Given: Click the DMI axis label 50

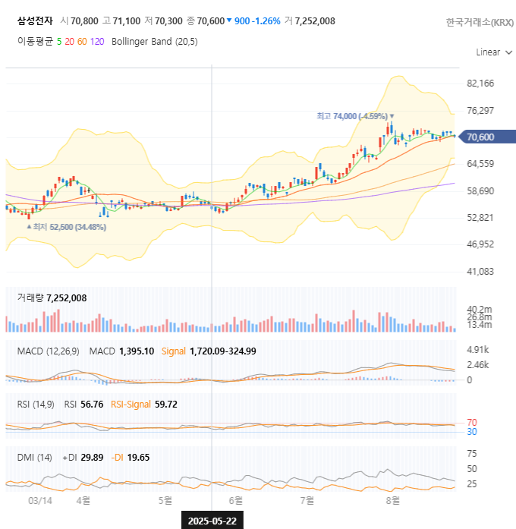Looking at the screenshot, I should point(472,468).
